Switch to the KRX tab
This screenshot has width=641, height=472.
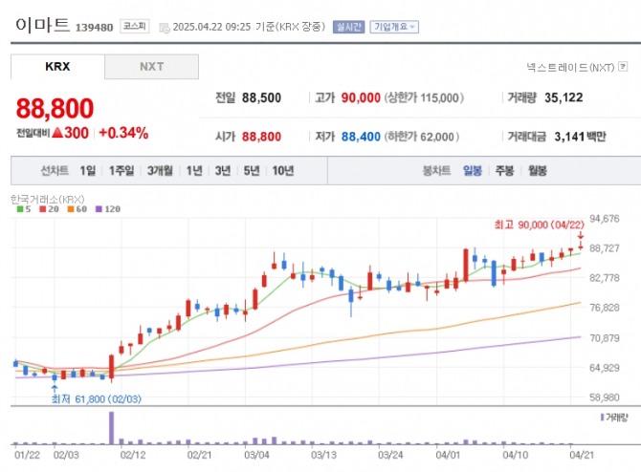tap(58, 67)
